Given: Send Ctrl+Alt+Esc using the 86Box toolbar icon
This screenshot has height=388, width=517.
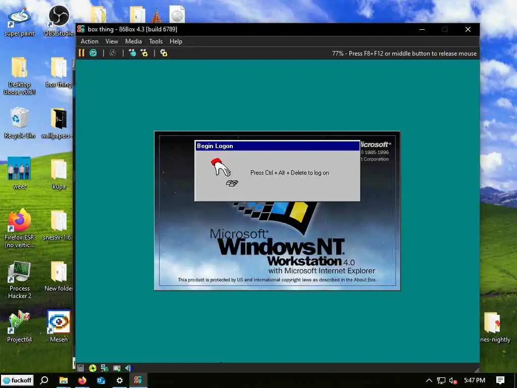Looking at the screenshot, I should pos(144,53).
